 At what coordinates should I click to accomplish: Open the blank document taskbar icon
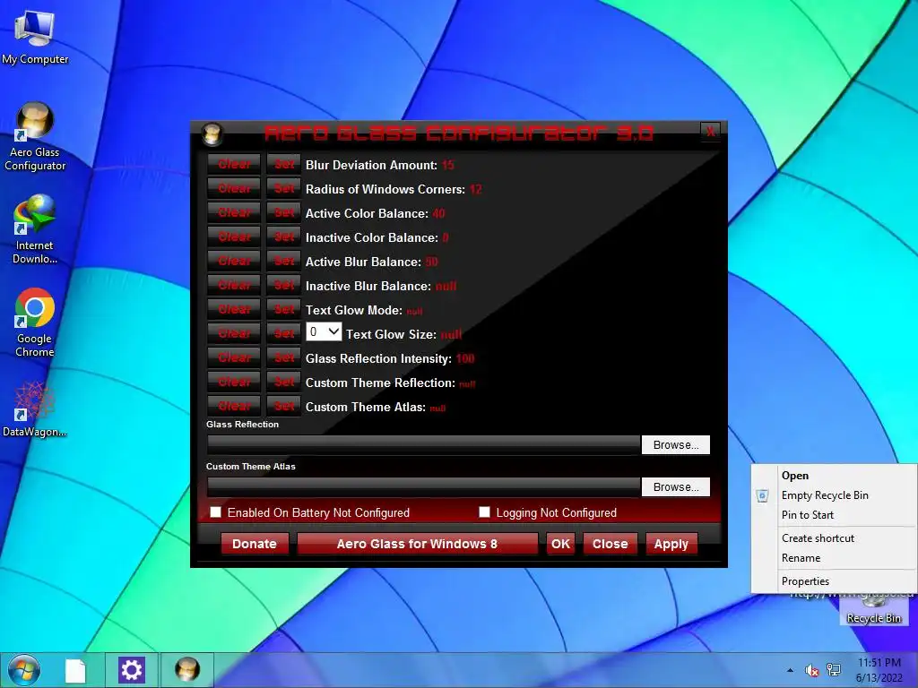(75, 670)
